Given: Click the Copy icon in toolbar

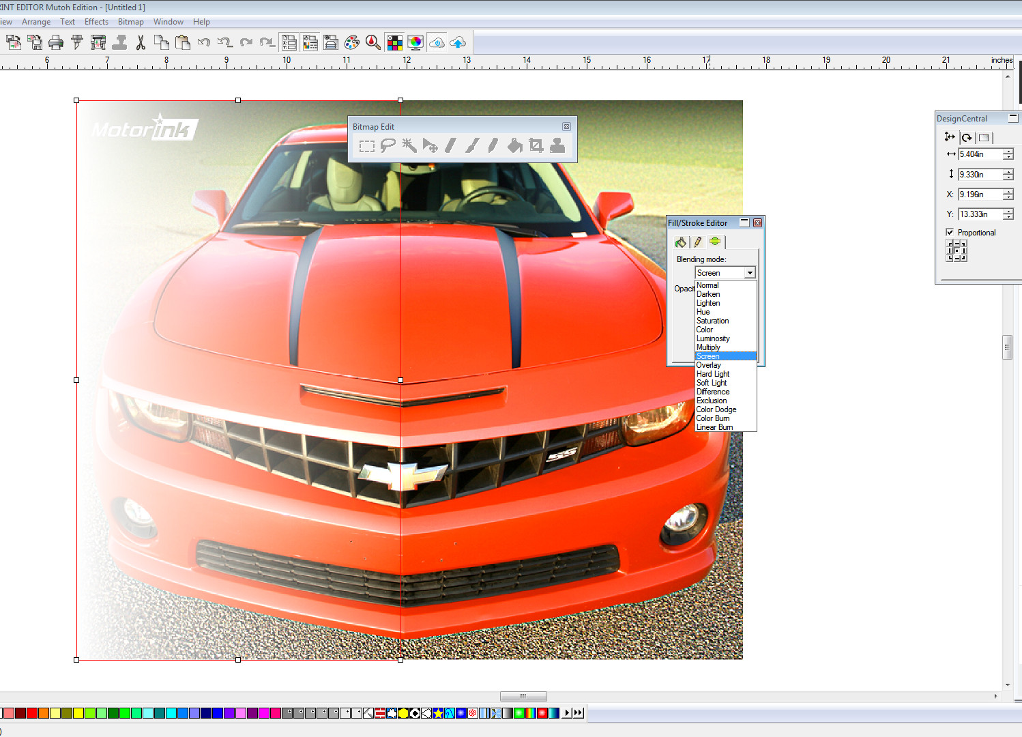Looking at the screenshot, I should (161, 43).
